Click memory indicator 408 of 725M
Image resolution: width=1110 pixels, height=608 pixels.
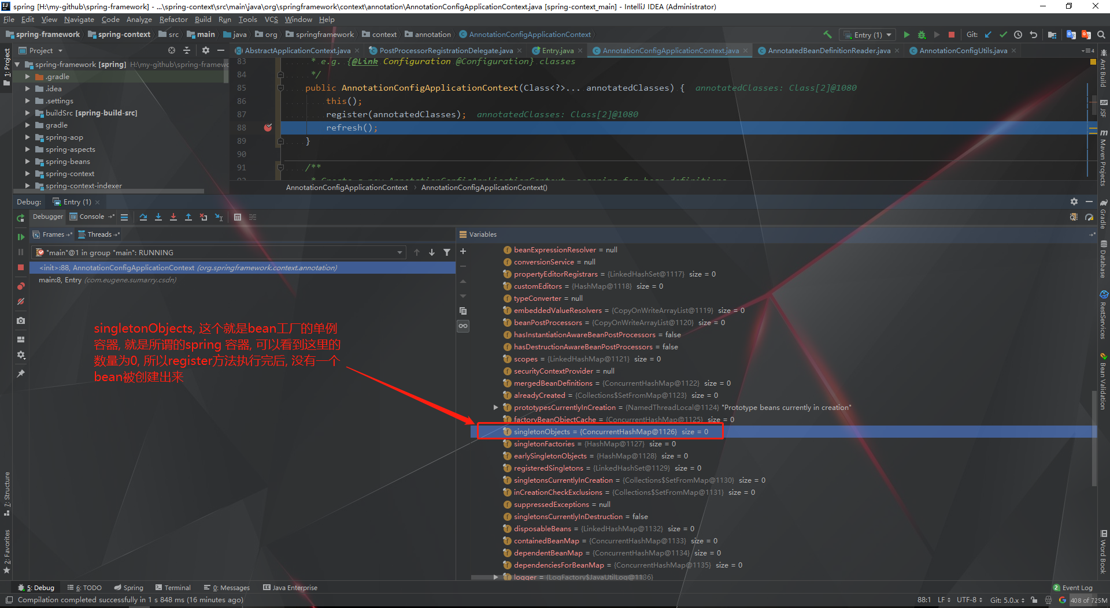tap(1088, 600)
